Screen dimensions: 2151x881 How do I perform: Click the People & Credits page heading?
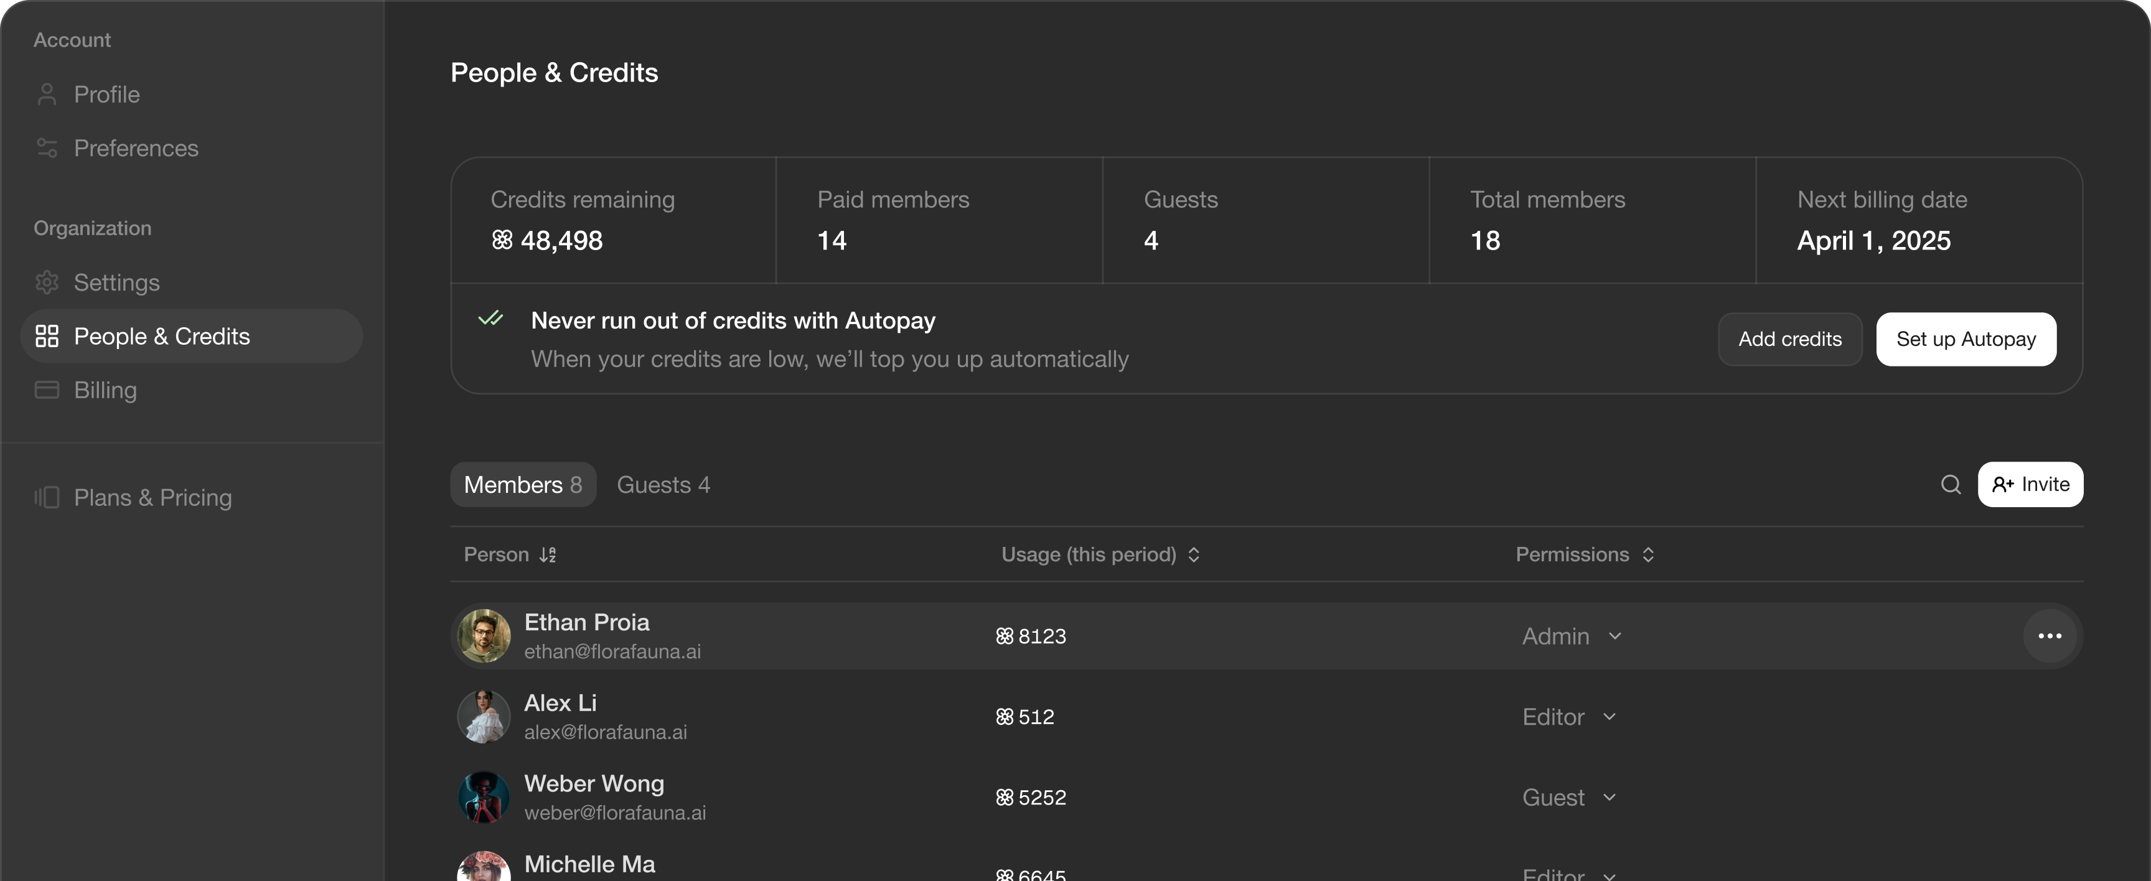(555, 73)
